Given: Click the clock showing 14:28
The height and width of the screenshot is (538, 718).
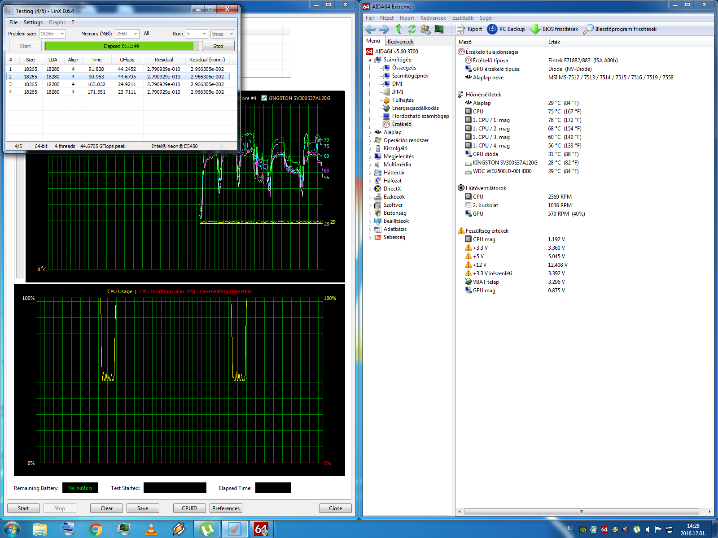Looking at the screenshot, I should tap(693, 529).
